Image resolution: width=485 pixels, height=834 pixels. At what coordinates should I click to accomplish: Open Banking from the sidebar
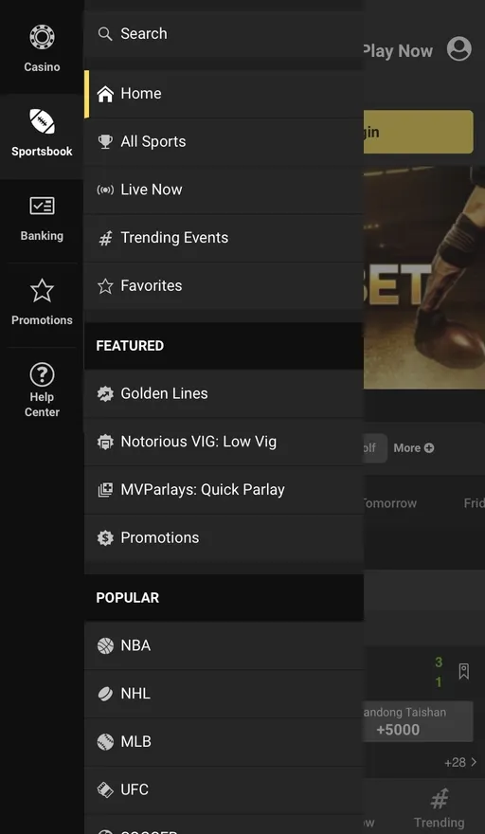click(42, 219)
